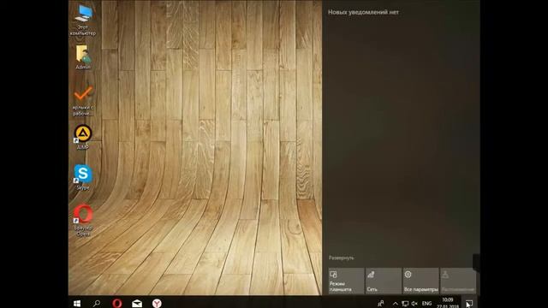Open the 'Сеть' network quick action
Image resolution: width=548 pixels, height=308 pixels.
(383, 281)
